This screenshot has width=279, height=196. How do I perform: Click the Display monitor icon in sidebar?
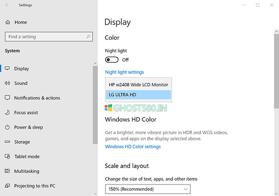[x=7, y=68]
